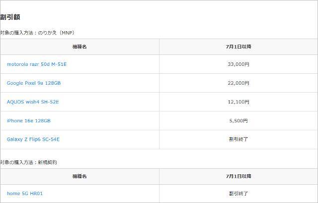This screenshot has height=203, width=318.
Task: Click 割引終了 in the home 5G HR01 row
Action: (238, 194)
